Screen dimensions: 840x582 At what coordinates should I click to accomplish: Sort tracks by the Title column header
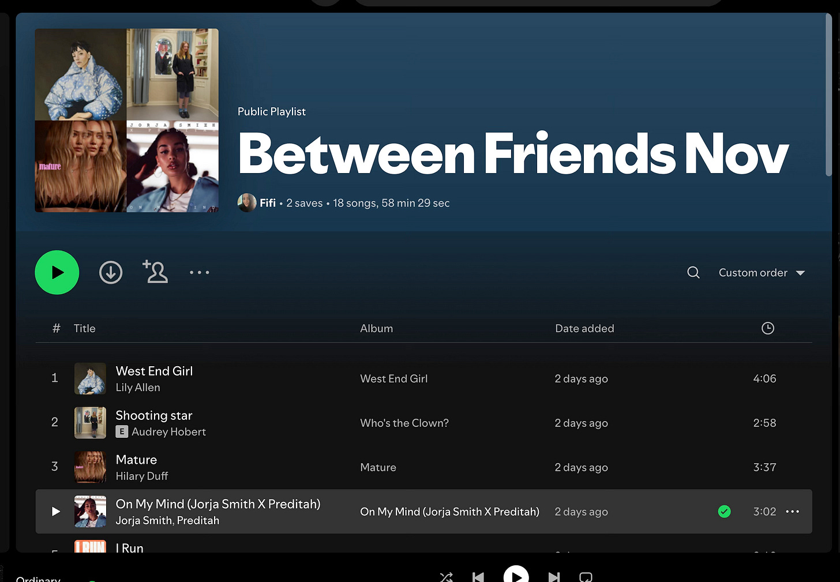[x=84, y=328]
